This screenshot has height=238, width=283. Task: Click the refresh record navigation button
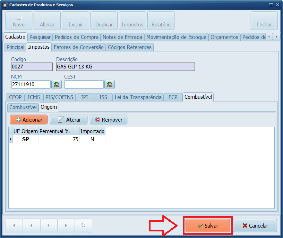pyautogui.click(x=83, y=225)
